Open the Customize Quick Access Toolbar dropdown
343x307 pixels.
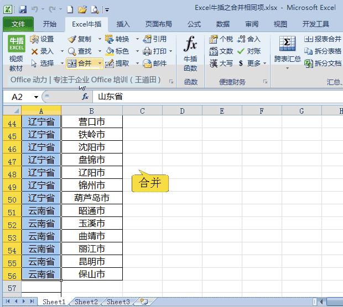tap(107, 10)
